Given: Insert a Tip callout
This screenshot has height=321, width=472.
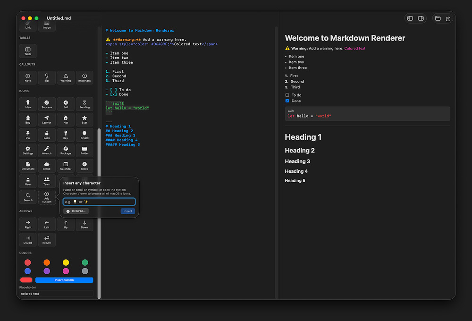Looking at the screenshot, I should pyautogui.click(x=47, y=77).
